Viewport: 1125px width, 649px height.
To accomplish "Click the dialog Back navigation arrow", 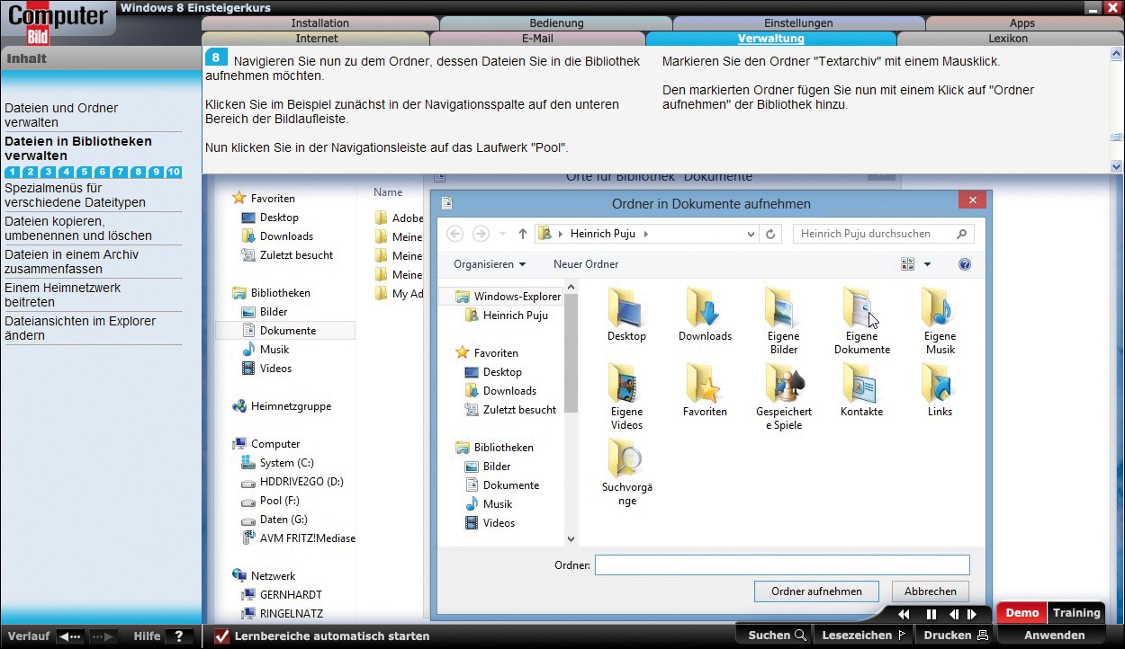I will (x=455, y=234).
